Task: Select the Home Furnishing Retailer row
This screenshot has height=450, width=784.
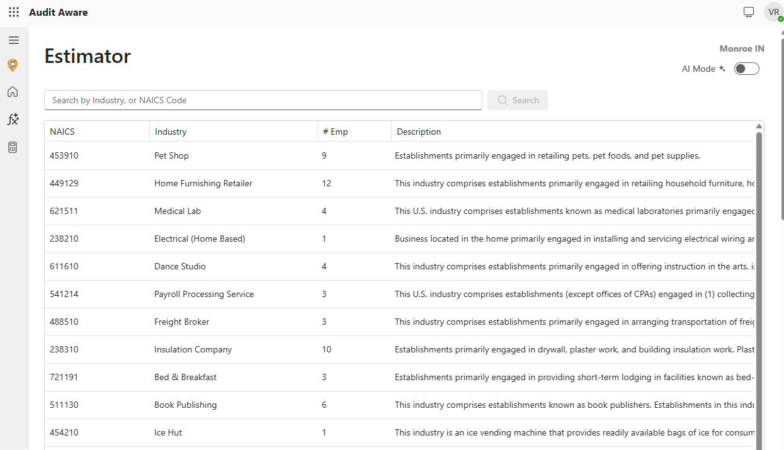Action: (400, 183)
